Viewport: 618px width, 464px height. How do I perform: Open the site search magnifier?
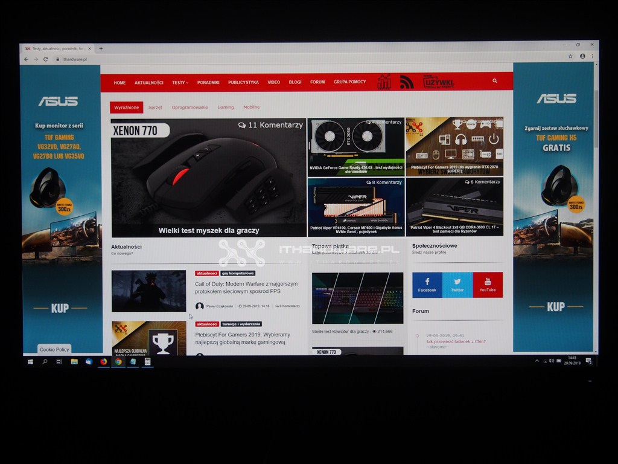point(495,81)
